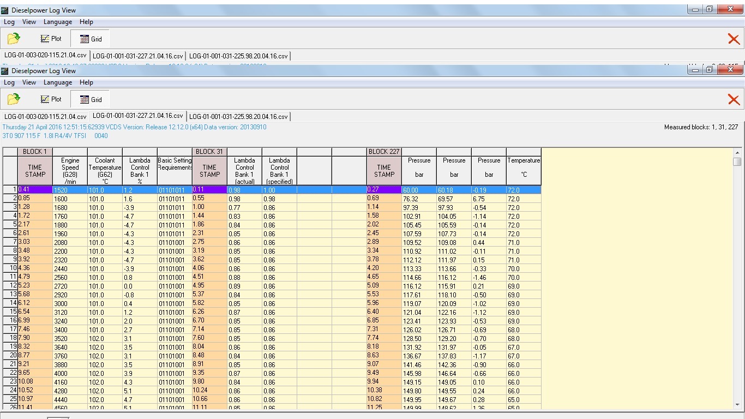Image resolution: width=745 pixels, height=419 pixels.
Task: Click pressure cell 149.15
Action: click(x=419, y=382)
